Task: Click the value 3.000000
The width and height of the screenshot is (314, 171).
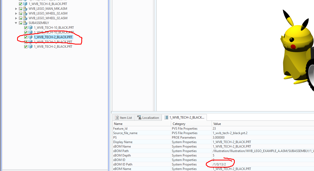Action: [x=218, y=138]
